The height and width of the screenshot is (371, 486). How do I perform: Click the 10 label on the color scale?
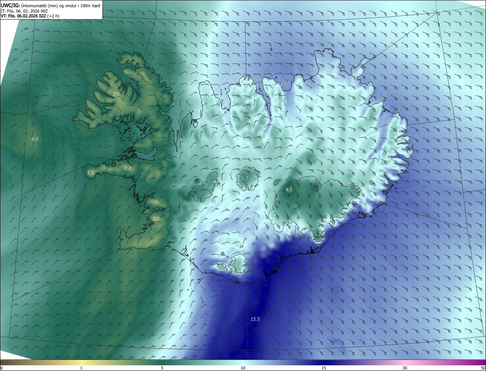click(243, 368)
